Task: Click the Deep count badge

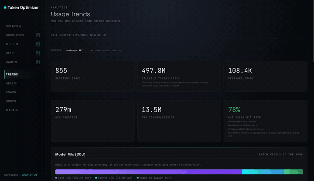Action: tap(38, 53)
